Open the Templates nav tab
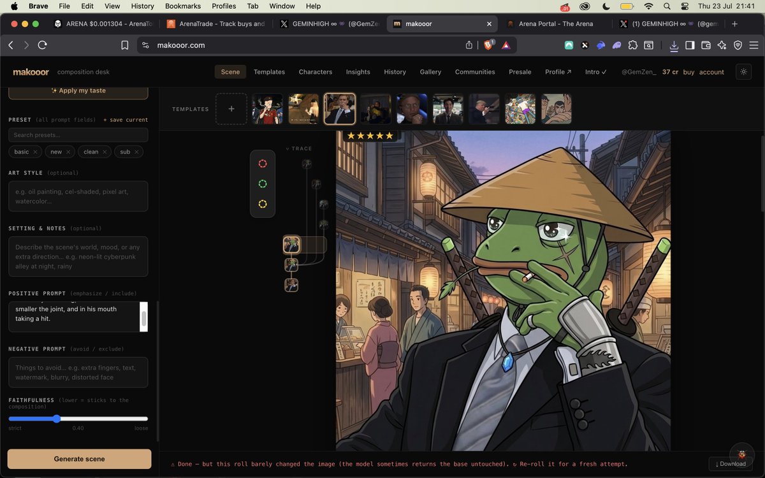 coord(269,72)
